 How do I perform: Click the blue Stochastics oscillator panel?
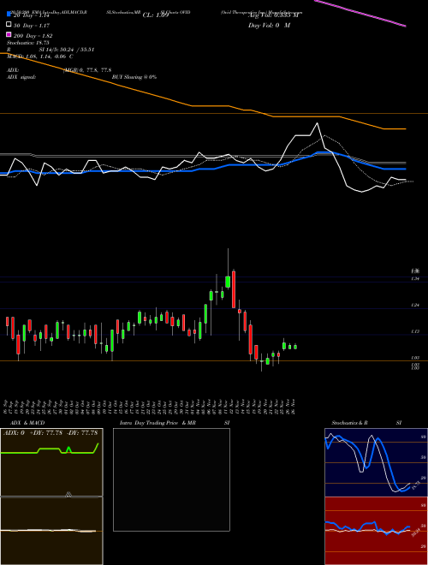pos(376,462)
